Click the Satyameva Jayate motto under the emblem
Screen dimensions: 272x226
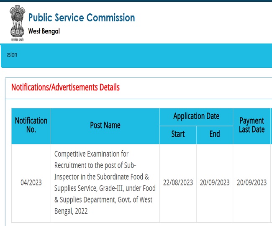click(x=16, y=39)
